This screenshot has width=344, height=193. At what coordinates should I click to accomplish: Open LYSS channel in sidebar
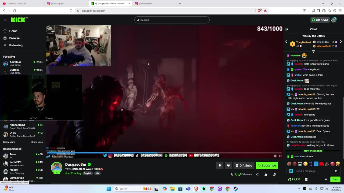point(23,134)
